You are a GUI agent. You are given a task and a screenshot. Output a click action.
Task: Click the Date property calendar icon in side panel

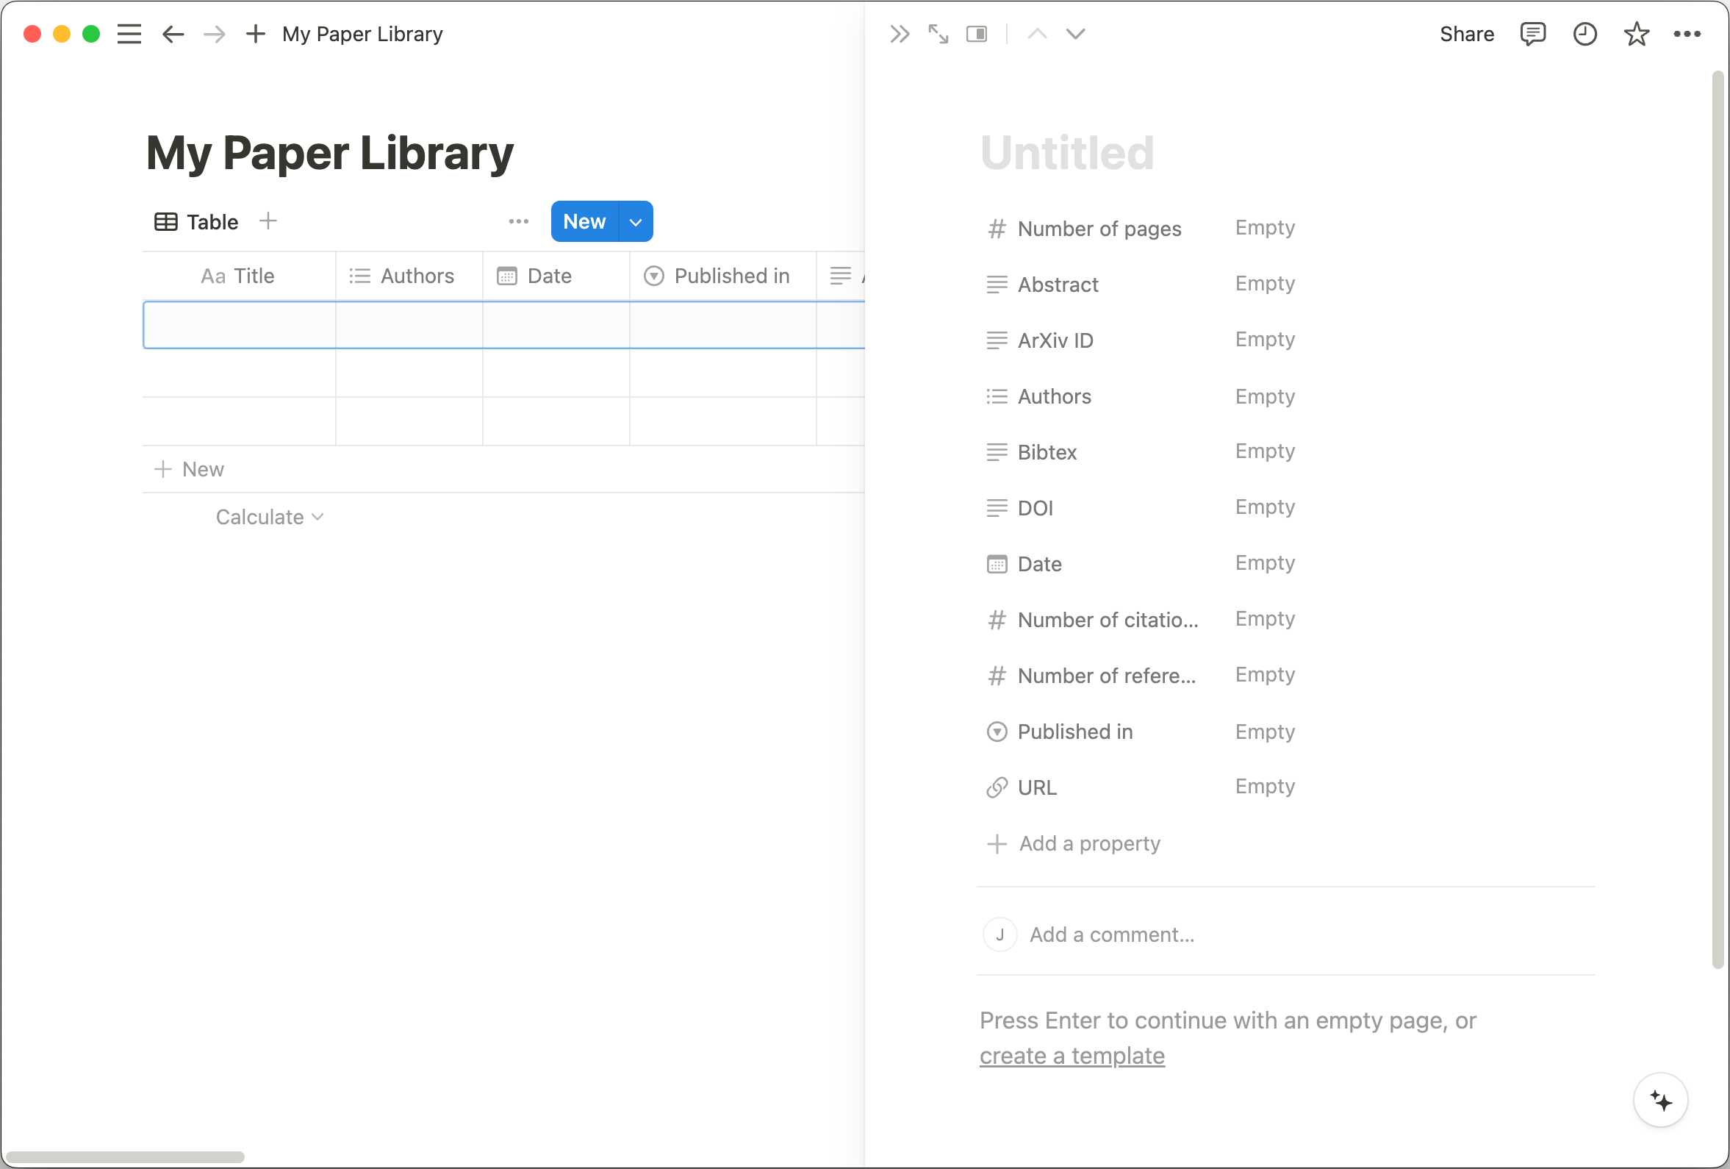[x=997, y=565]
